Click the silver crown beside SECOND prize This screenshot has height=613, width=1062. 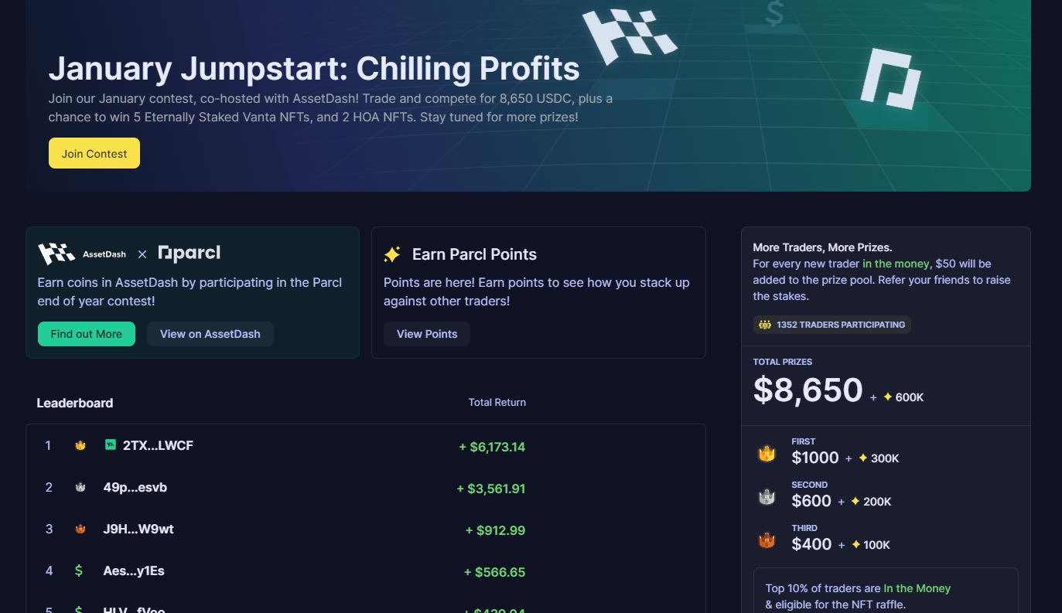pyautogui.click(x=767, y=497)
